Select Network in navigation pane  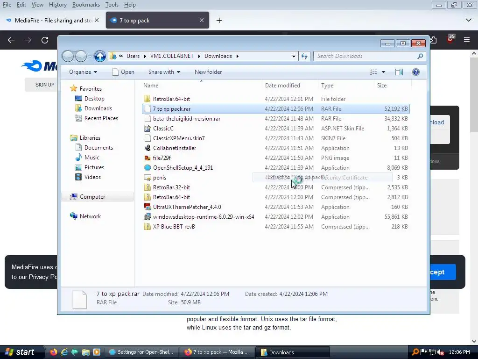click(90, 216)
